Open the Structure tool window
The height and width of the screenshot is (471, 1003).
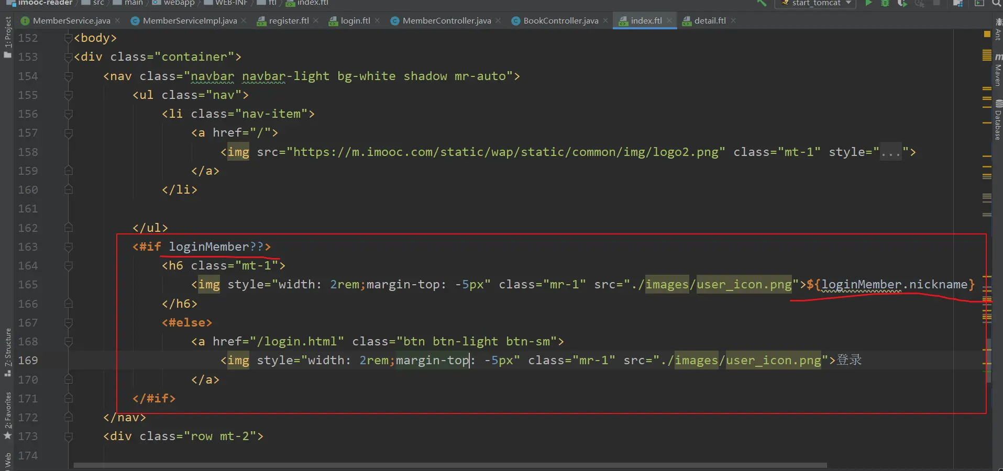tap(7, 351)
